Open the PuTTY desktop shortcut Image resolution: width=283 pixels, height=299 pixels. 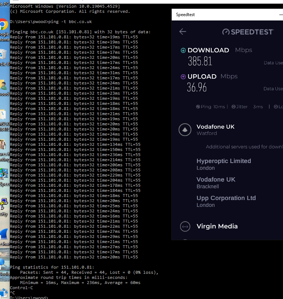4,204
